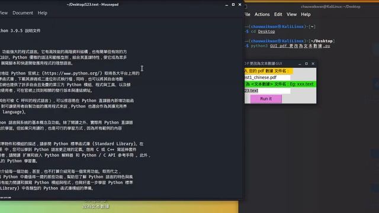Click the Mousepad title bar text
379x213 pixels.
point(92,4)
